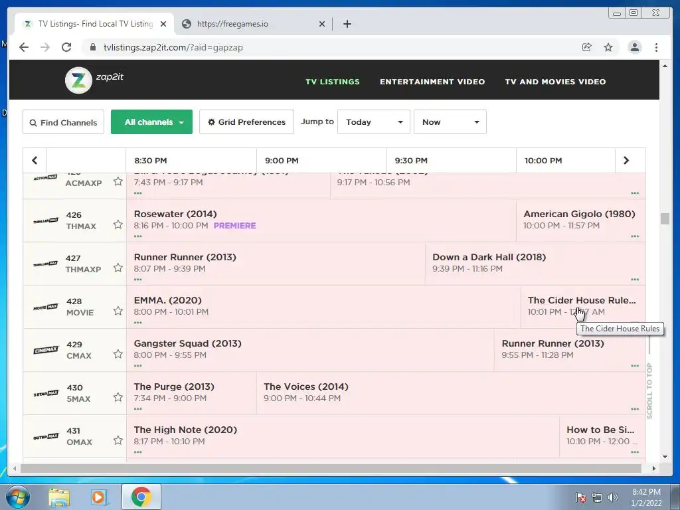Open more options dots under Rosewater (2014)

[138, 236]
